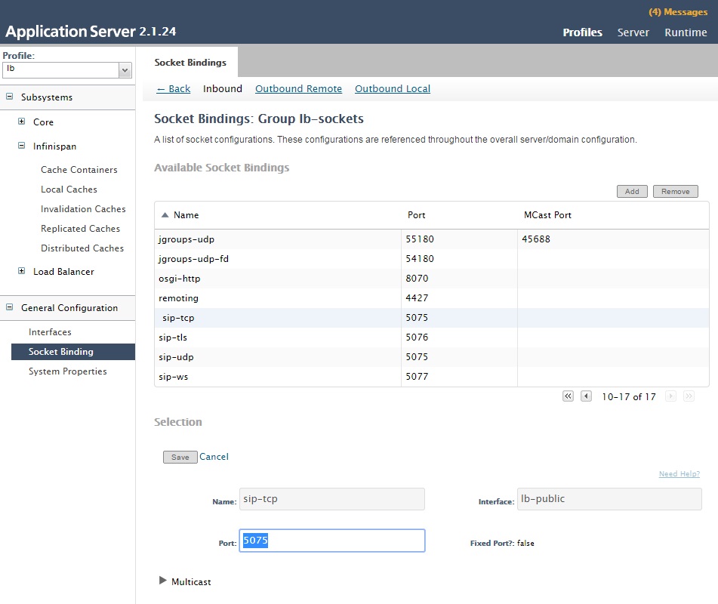Select the remoting row
This screenshot has height=604, width=718.
[432, 298]
